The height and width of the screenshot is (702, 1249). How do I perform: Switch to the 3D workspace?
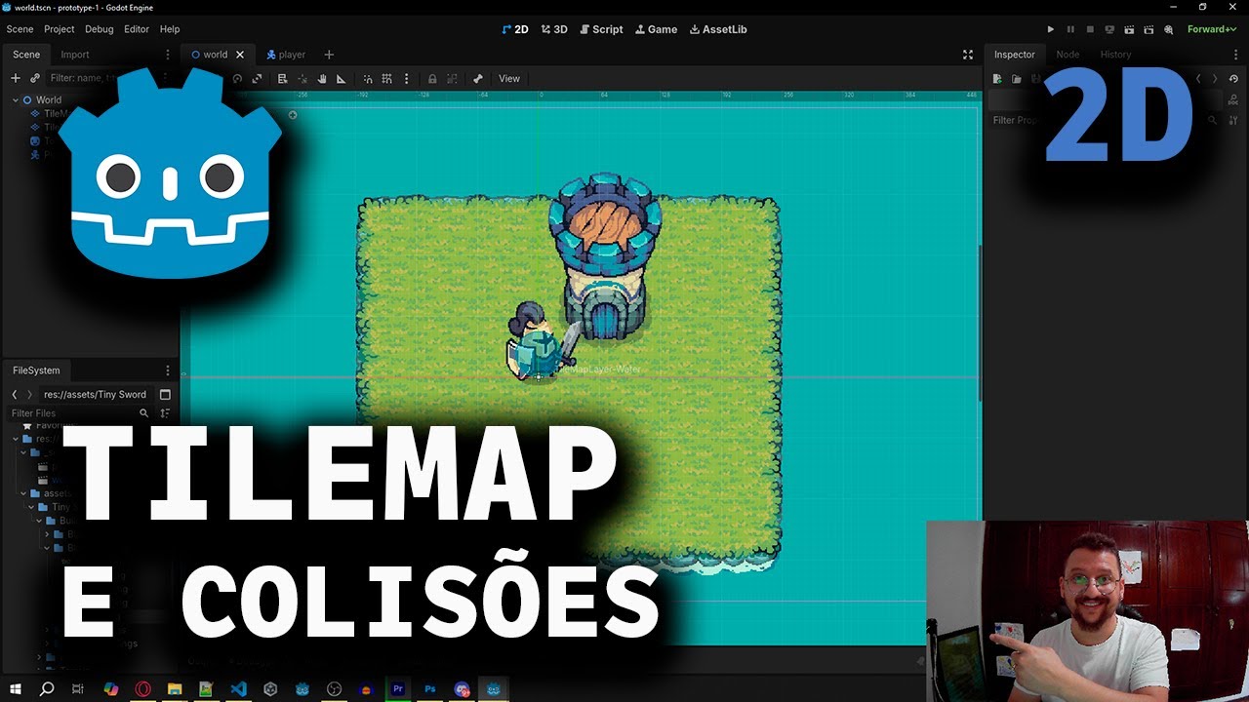[554, 29]
